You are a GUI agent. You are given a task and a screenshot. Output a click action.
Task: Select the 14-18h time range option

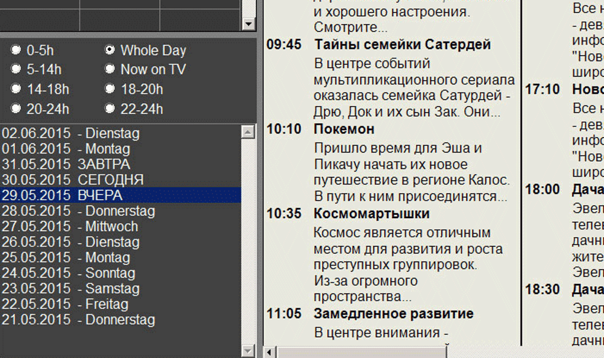tap(16, 89)
